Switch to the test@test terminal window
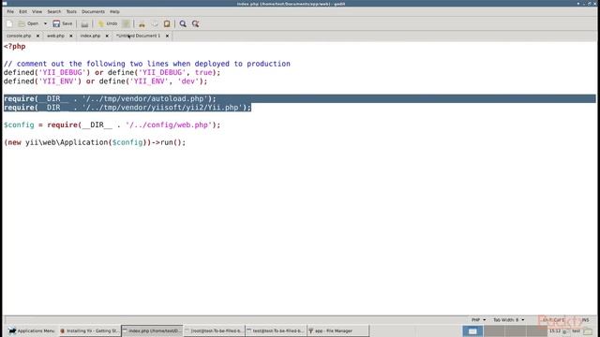Viewport: 600px width, 337px height. click(276, 330)
